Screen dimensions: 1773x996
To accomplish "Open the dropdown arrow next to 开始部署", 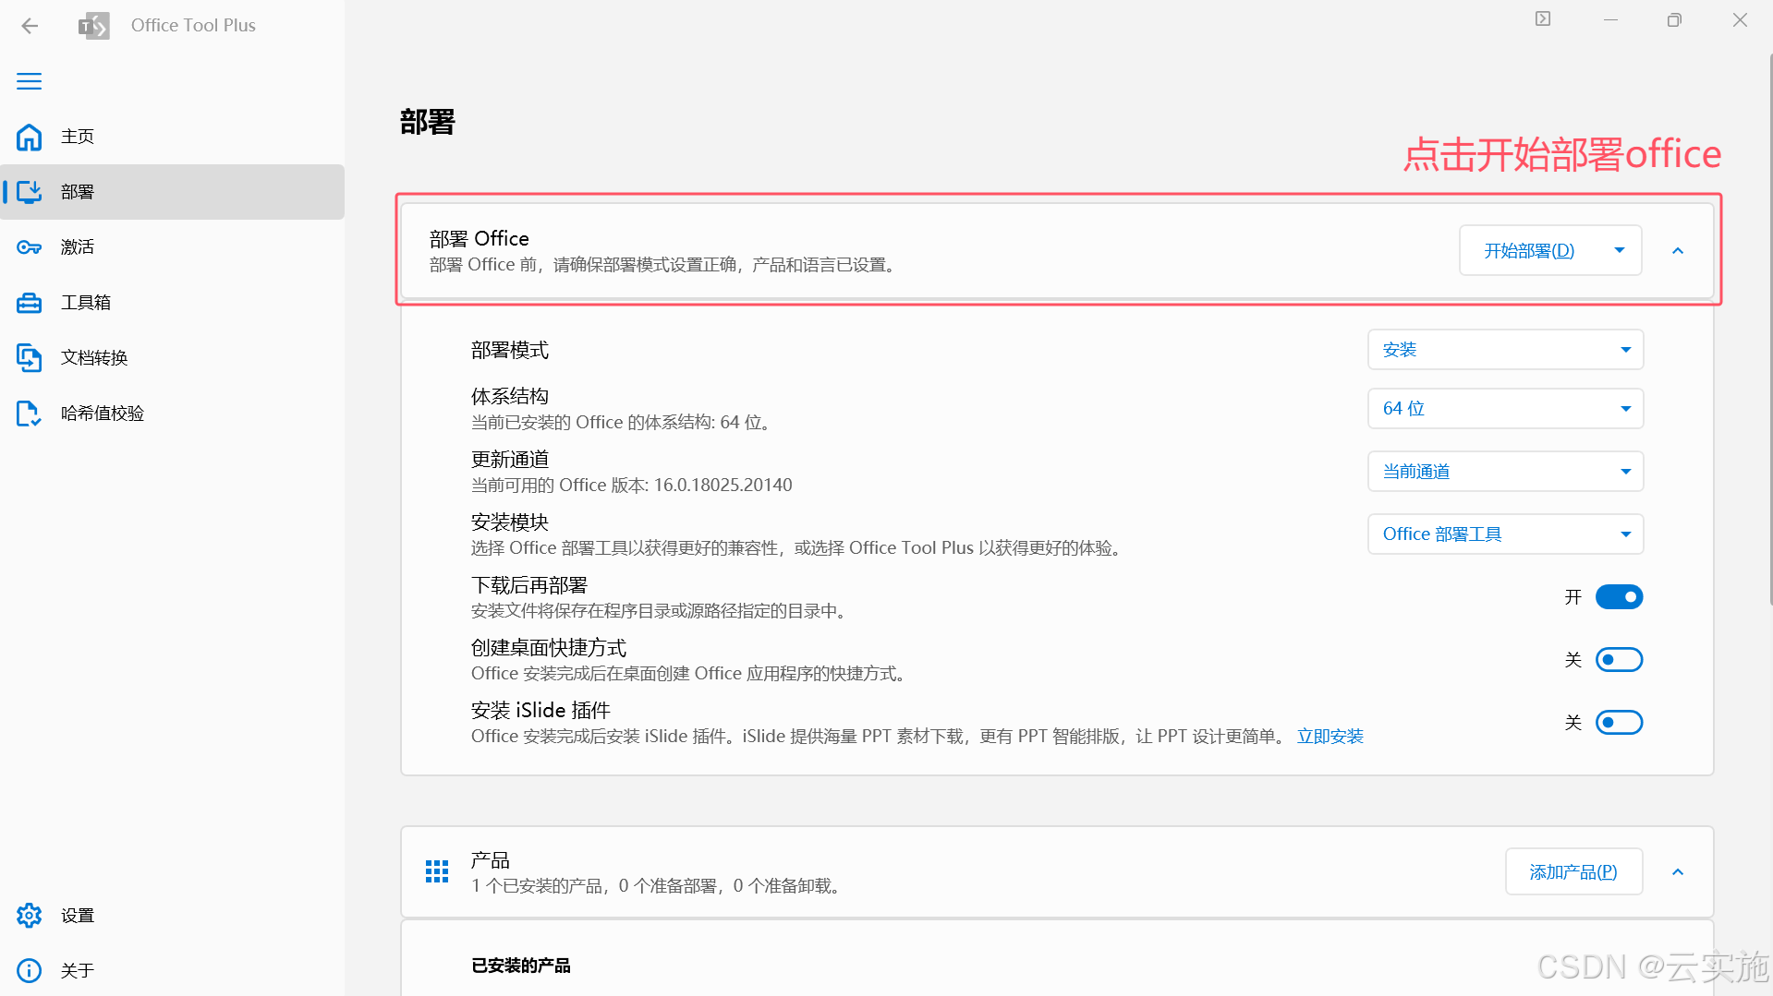I will [x=1620, y=251].
